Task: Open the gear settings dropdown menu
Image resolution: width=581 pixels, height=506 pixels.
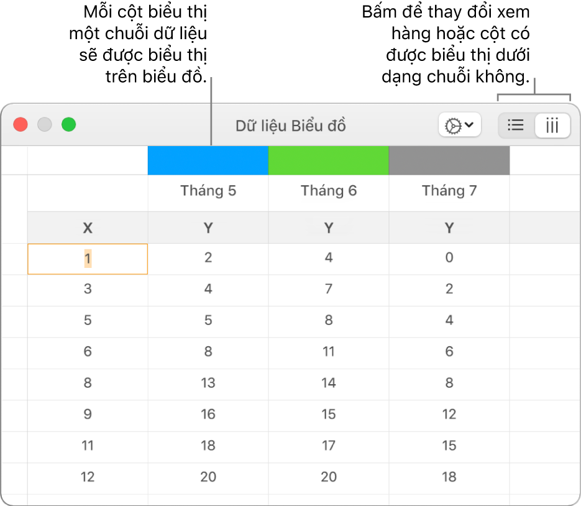Action: [x=459, y=126]
